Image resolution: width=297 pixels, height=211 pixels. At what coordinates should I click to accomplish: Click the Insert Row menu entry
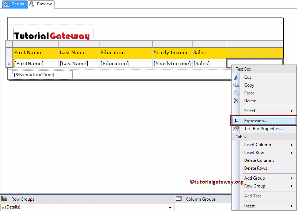coord(254,152)
